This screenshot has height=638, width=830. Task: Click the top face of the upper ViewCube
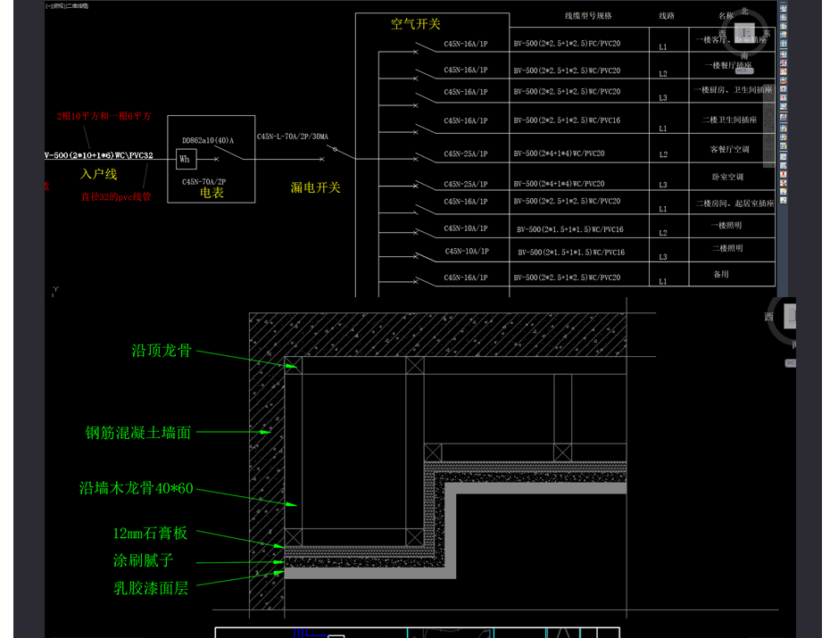coord(744,33)
